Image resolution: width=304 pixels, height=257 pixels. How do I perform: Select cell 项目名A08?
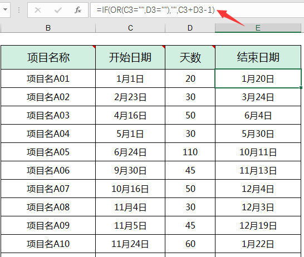click(48, 207)
